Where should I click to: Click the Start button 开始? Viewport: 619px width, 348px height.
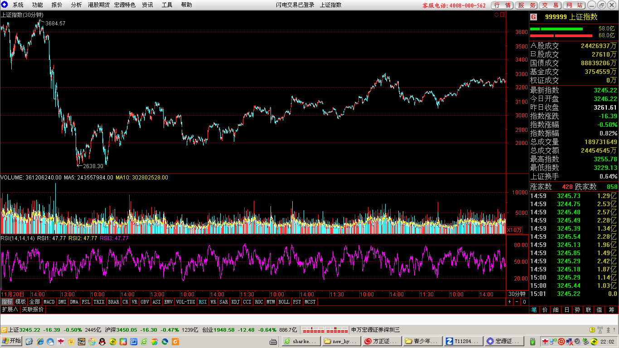coord(12,341)
